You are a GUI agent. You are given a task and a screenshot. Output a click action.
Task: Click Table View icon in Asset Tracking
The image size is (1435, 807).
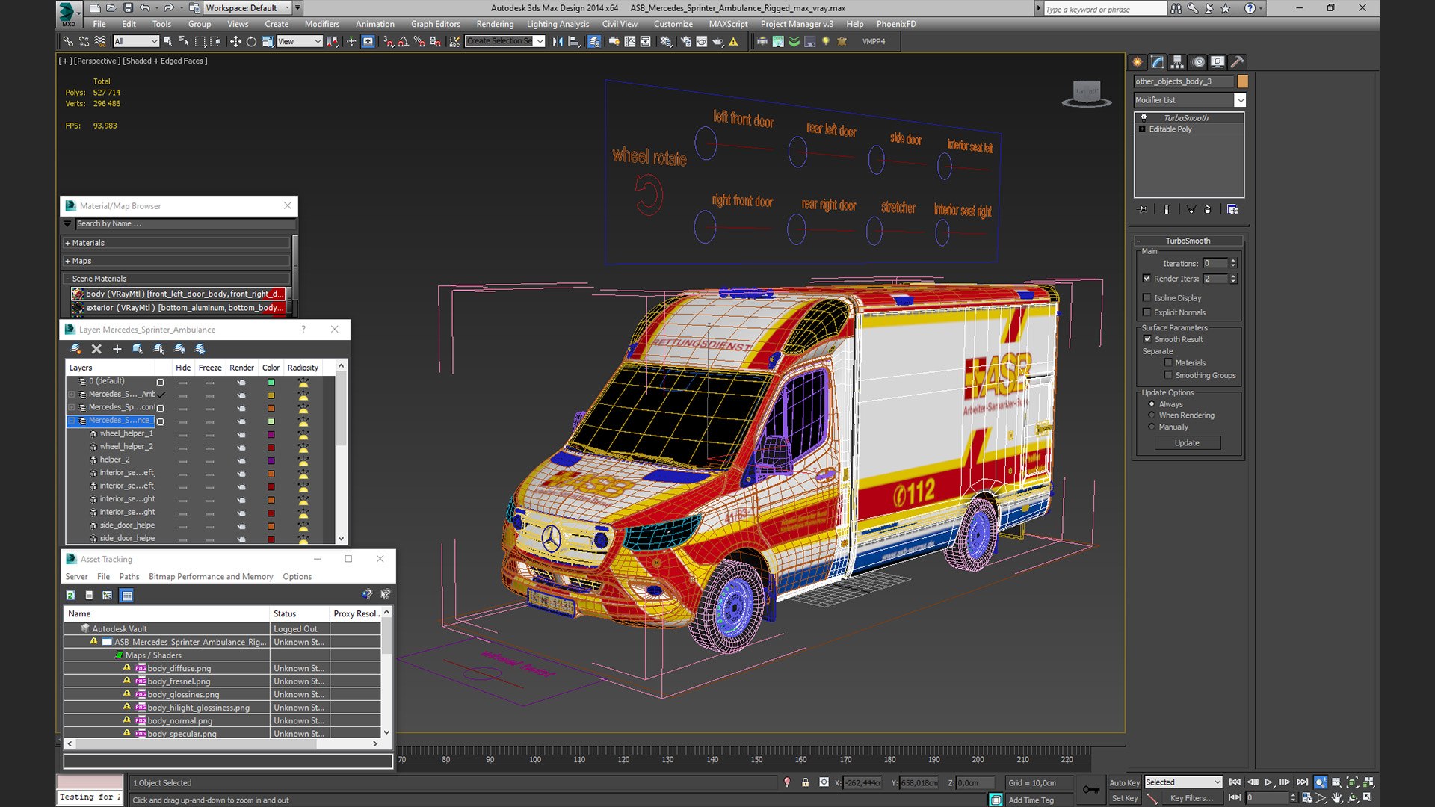126,596
